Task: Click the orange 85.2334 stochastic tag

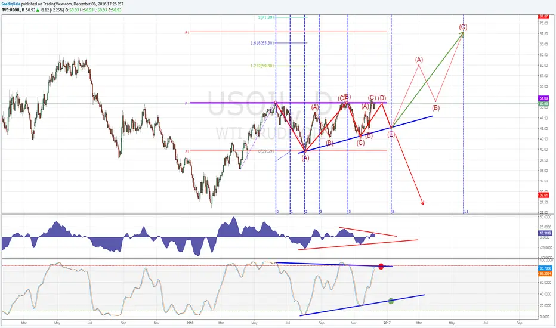Action: [x=545, y=273]
